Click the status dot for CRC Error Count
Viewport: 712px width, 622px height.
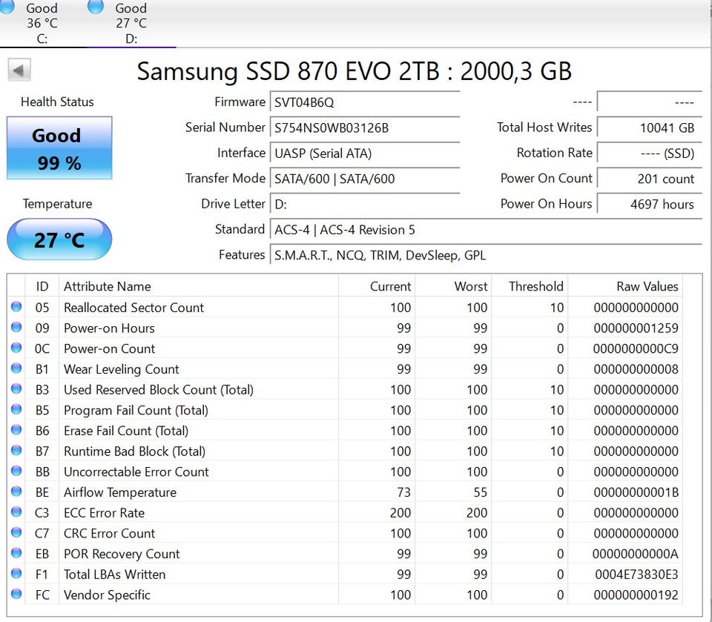16,532
